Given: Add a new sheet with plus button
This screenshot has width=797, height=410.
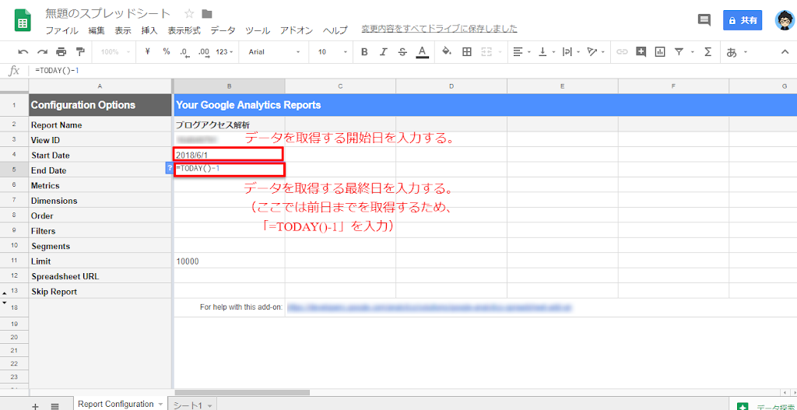Looking at the screenshot, I should 35,405.
